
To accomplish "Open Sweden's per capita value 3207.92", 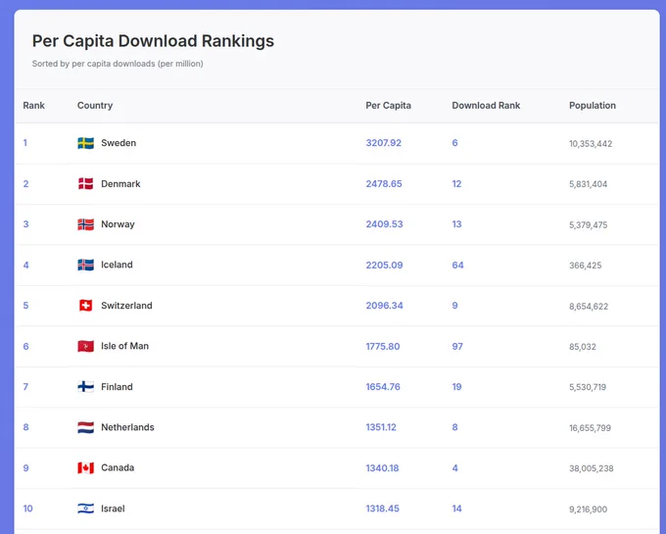I will pyautogui.click(x=384, y=143).
